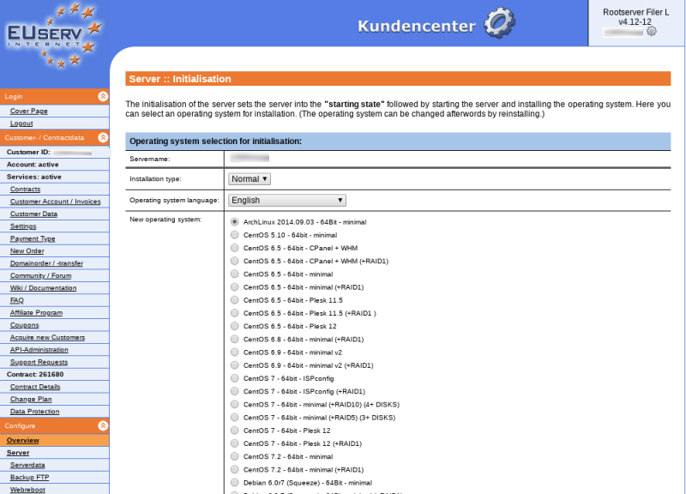The width and height of the screenshot is (686, 494).
Task: Open the Server menu item
Action: (18, 453)
